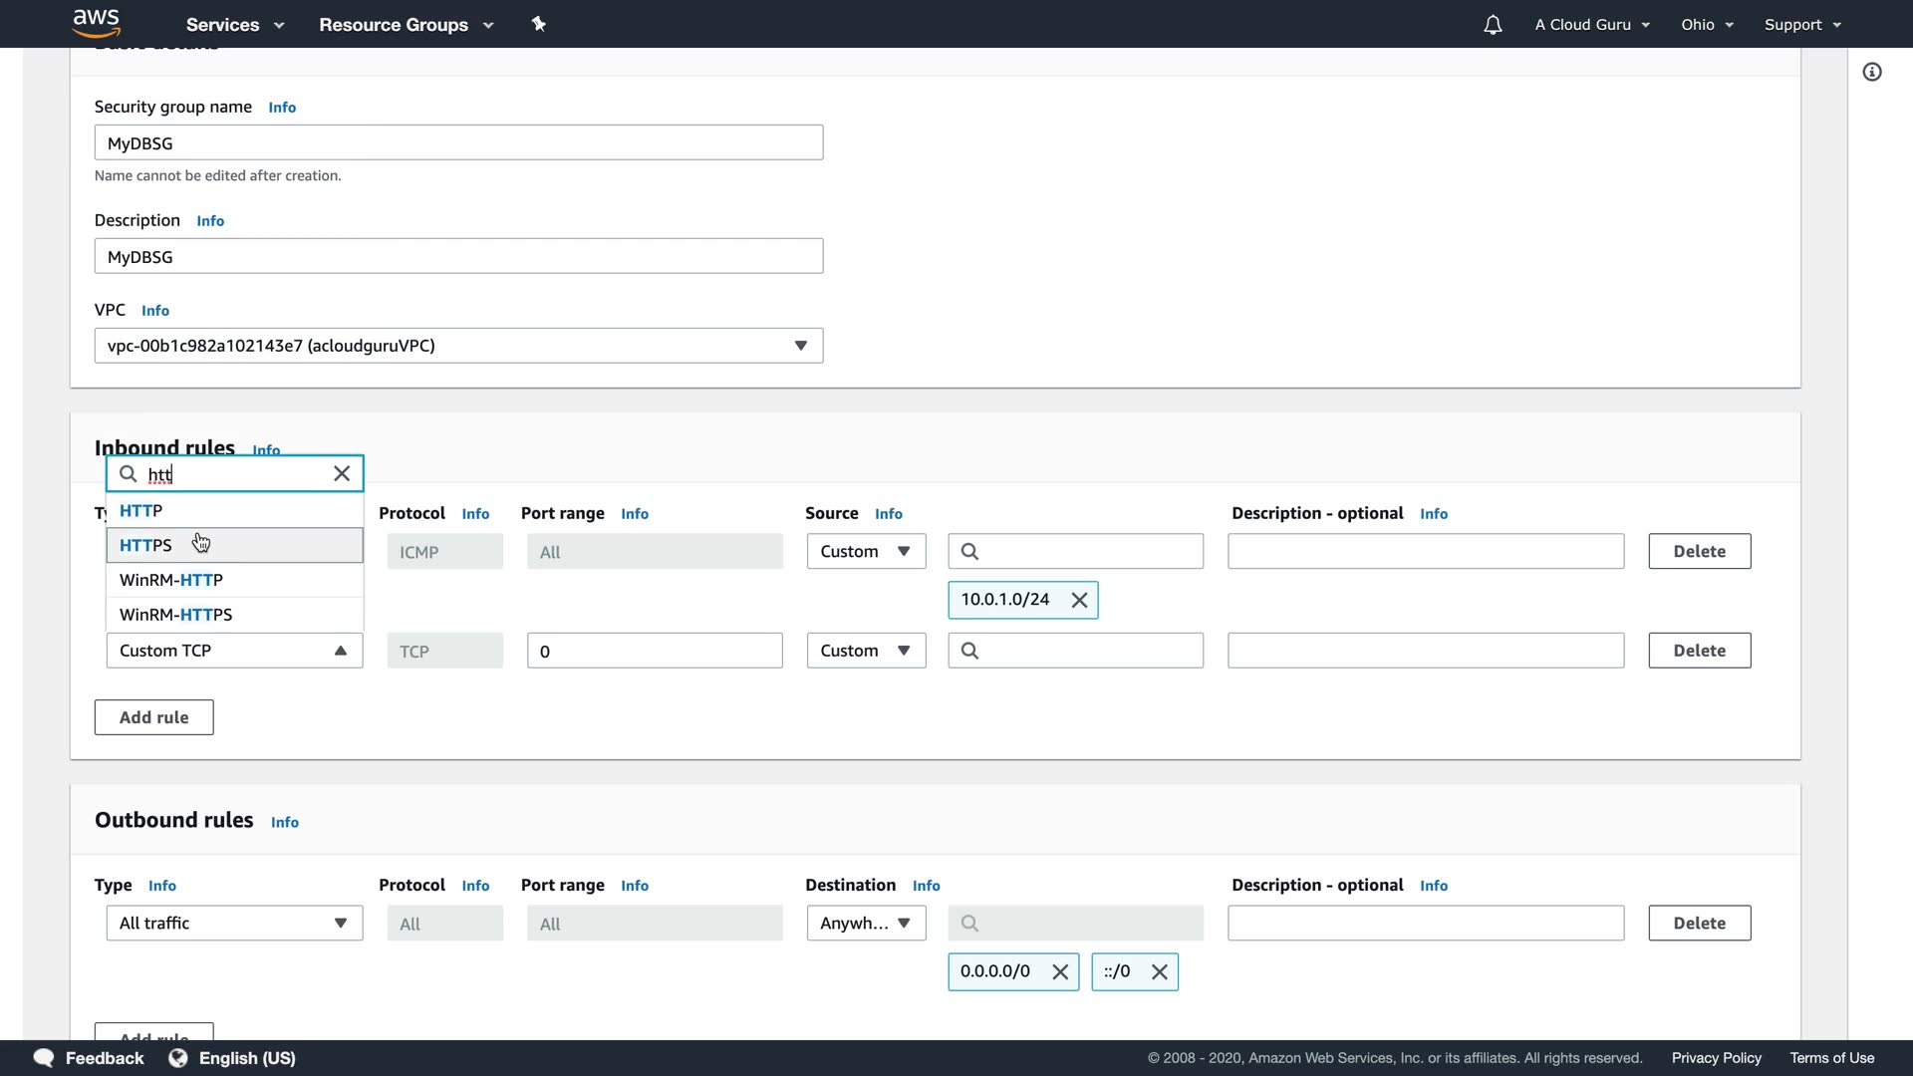This screenshot has width=1913, height=1076.
Task: Open the Custom TCP type dropdown
Action: pos(234,651)
